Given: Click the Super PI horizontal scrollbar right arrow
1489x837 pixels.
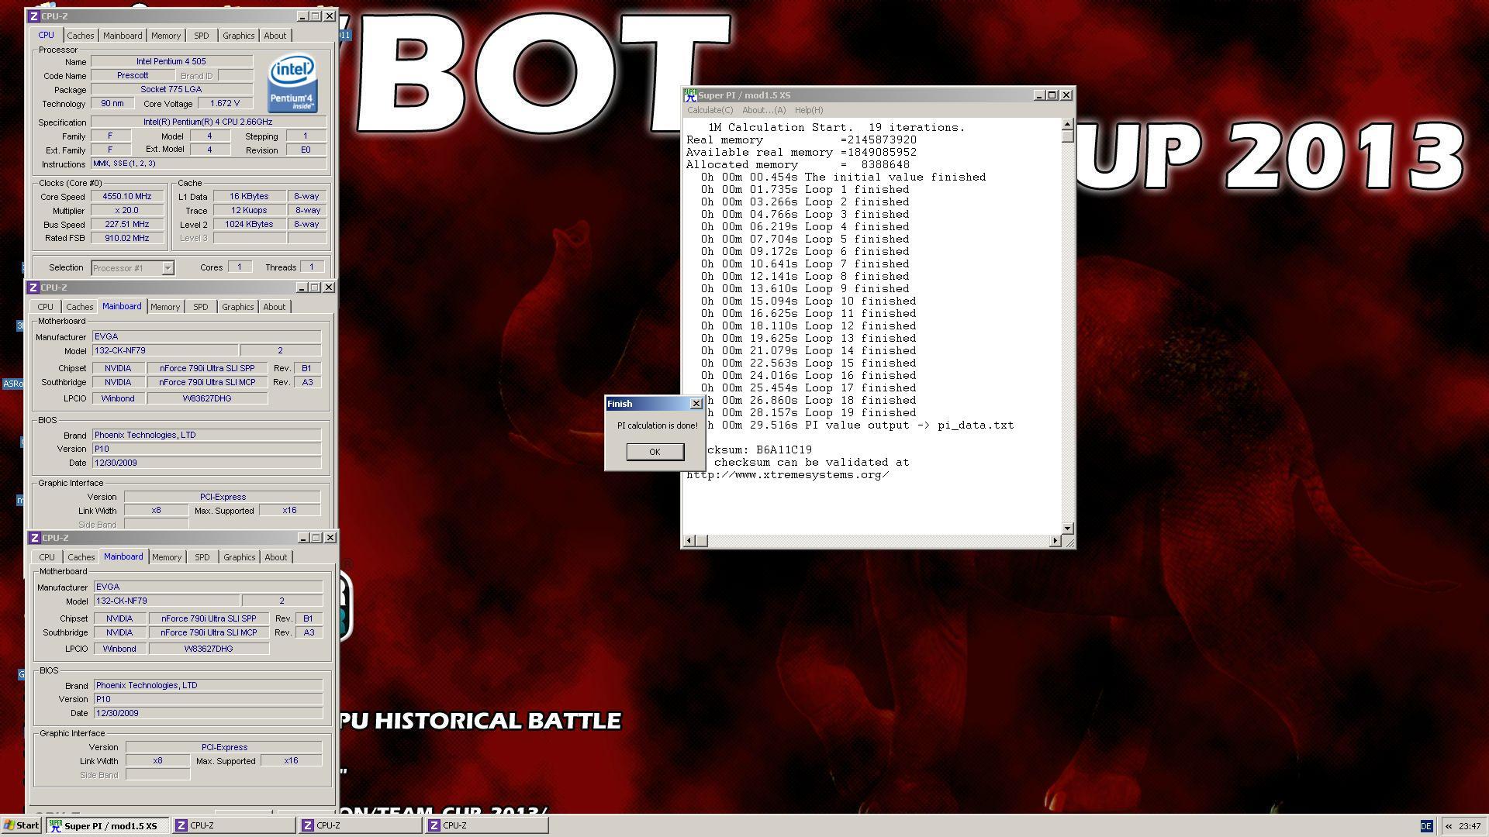Looking at the screenshot, I should point(1055,540).
